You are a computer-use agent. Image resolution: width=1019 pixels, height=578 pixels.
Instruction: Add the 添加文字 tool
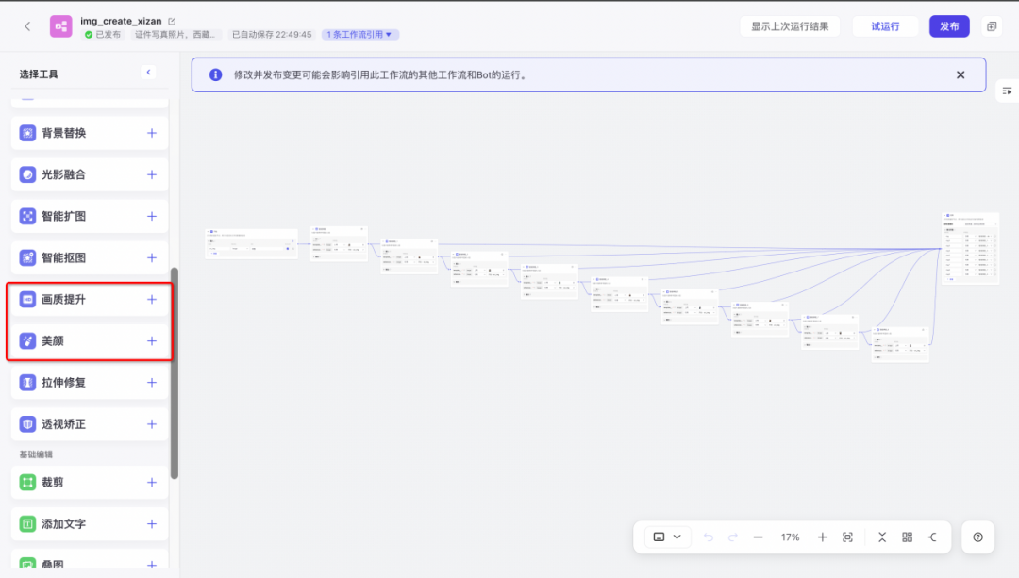[x=151, y=524]
